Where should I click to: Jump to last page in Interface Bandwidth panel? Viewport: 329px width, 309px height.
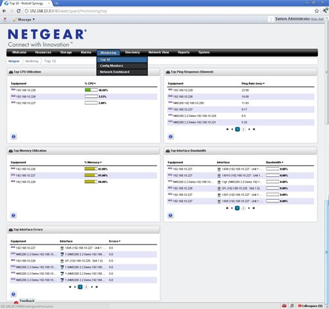pyautogui.click(x=253, y=208)
